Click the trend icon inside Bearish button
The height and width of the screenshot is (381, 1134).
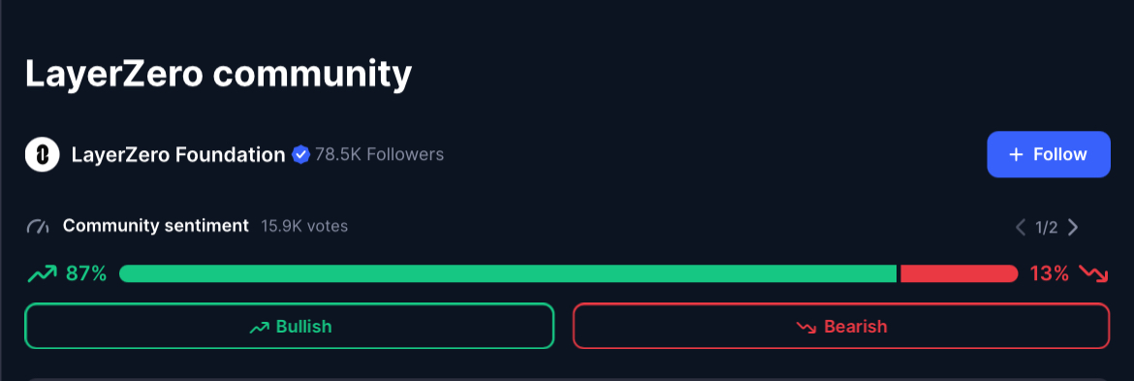[806, 327]
